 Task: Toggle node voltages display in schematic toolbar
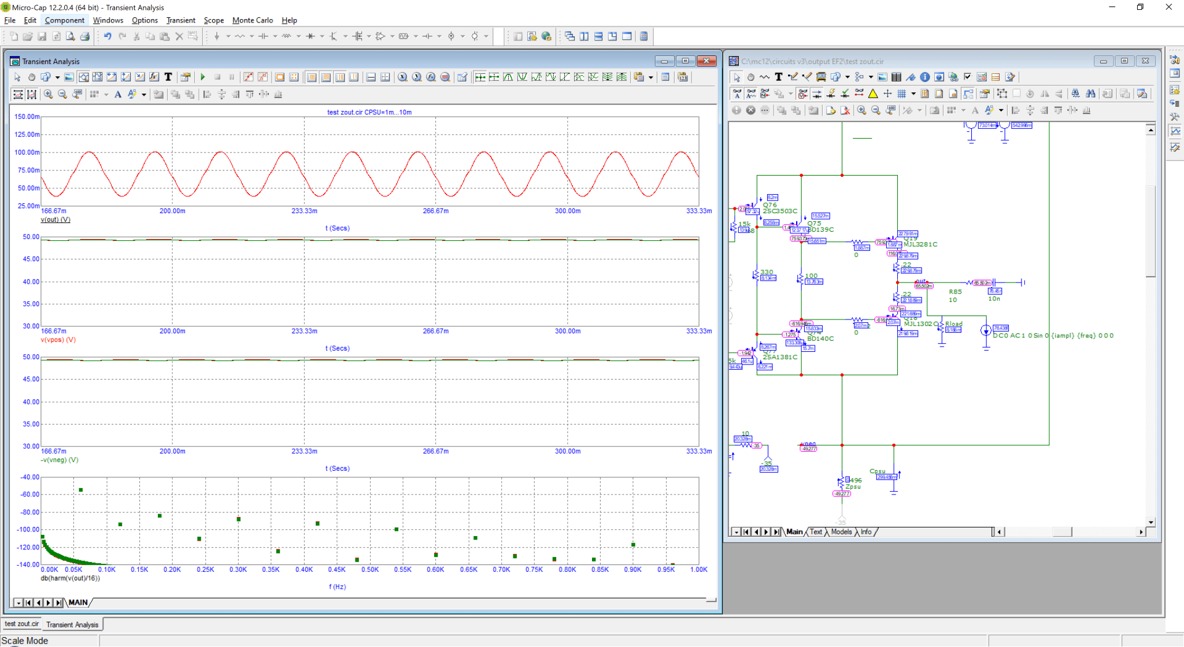click(802, 94)
